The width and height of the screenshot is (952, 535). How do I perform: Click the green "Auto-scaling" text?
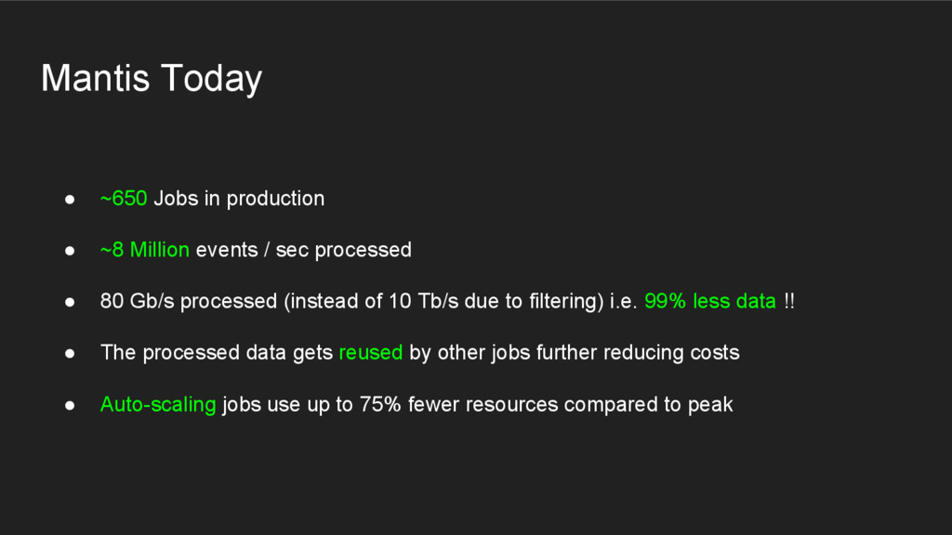click(x=158, y=405)
